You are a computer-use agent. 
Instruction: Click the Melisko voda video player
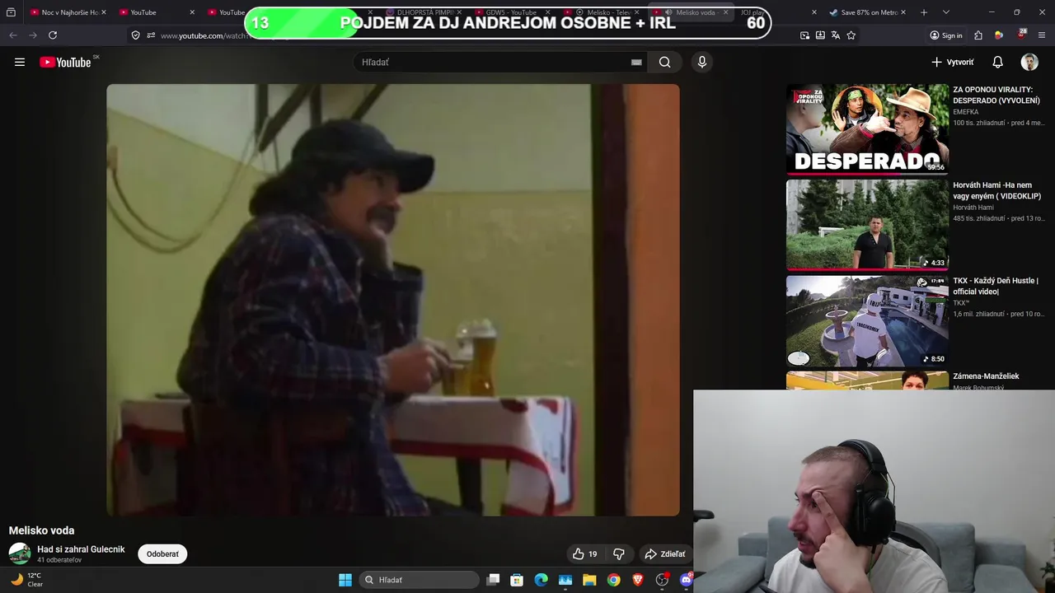[393, 300]
